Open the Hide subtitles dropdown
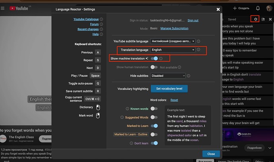Screen dimensions: 274x162 168,76
